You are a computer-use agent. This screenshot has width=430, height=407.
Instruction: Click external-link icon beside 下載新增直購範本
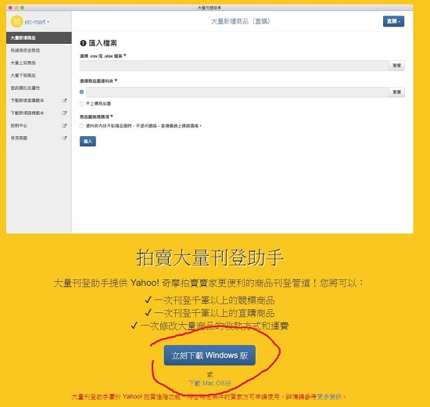[x=64, y=100]
